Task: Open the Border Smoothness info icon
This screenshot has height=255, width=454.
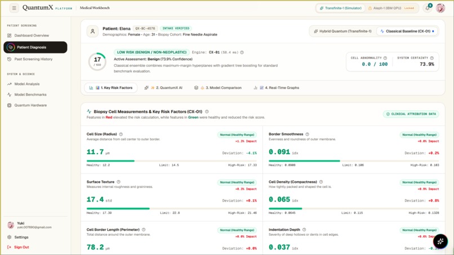Action: pyautogui.click(x=307, y=134)
